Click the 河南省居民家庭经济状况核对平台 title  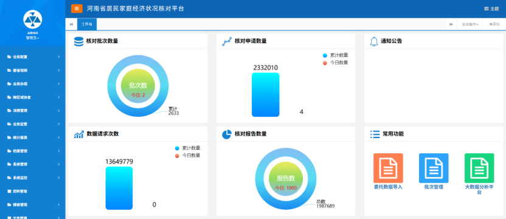tap(136, 9)
